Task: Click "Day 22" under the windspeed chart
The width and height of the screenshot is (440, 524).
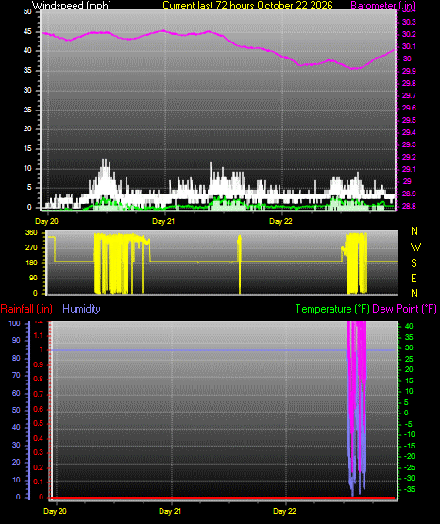Action: [x=280, y=221]
